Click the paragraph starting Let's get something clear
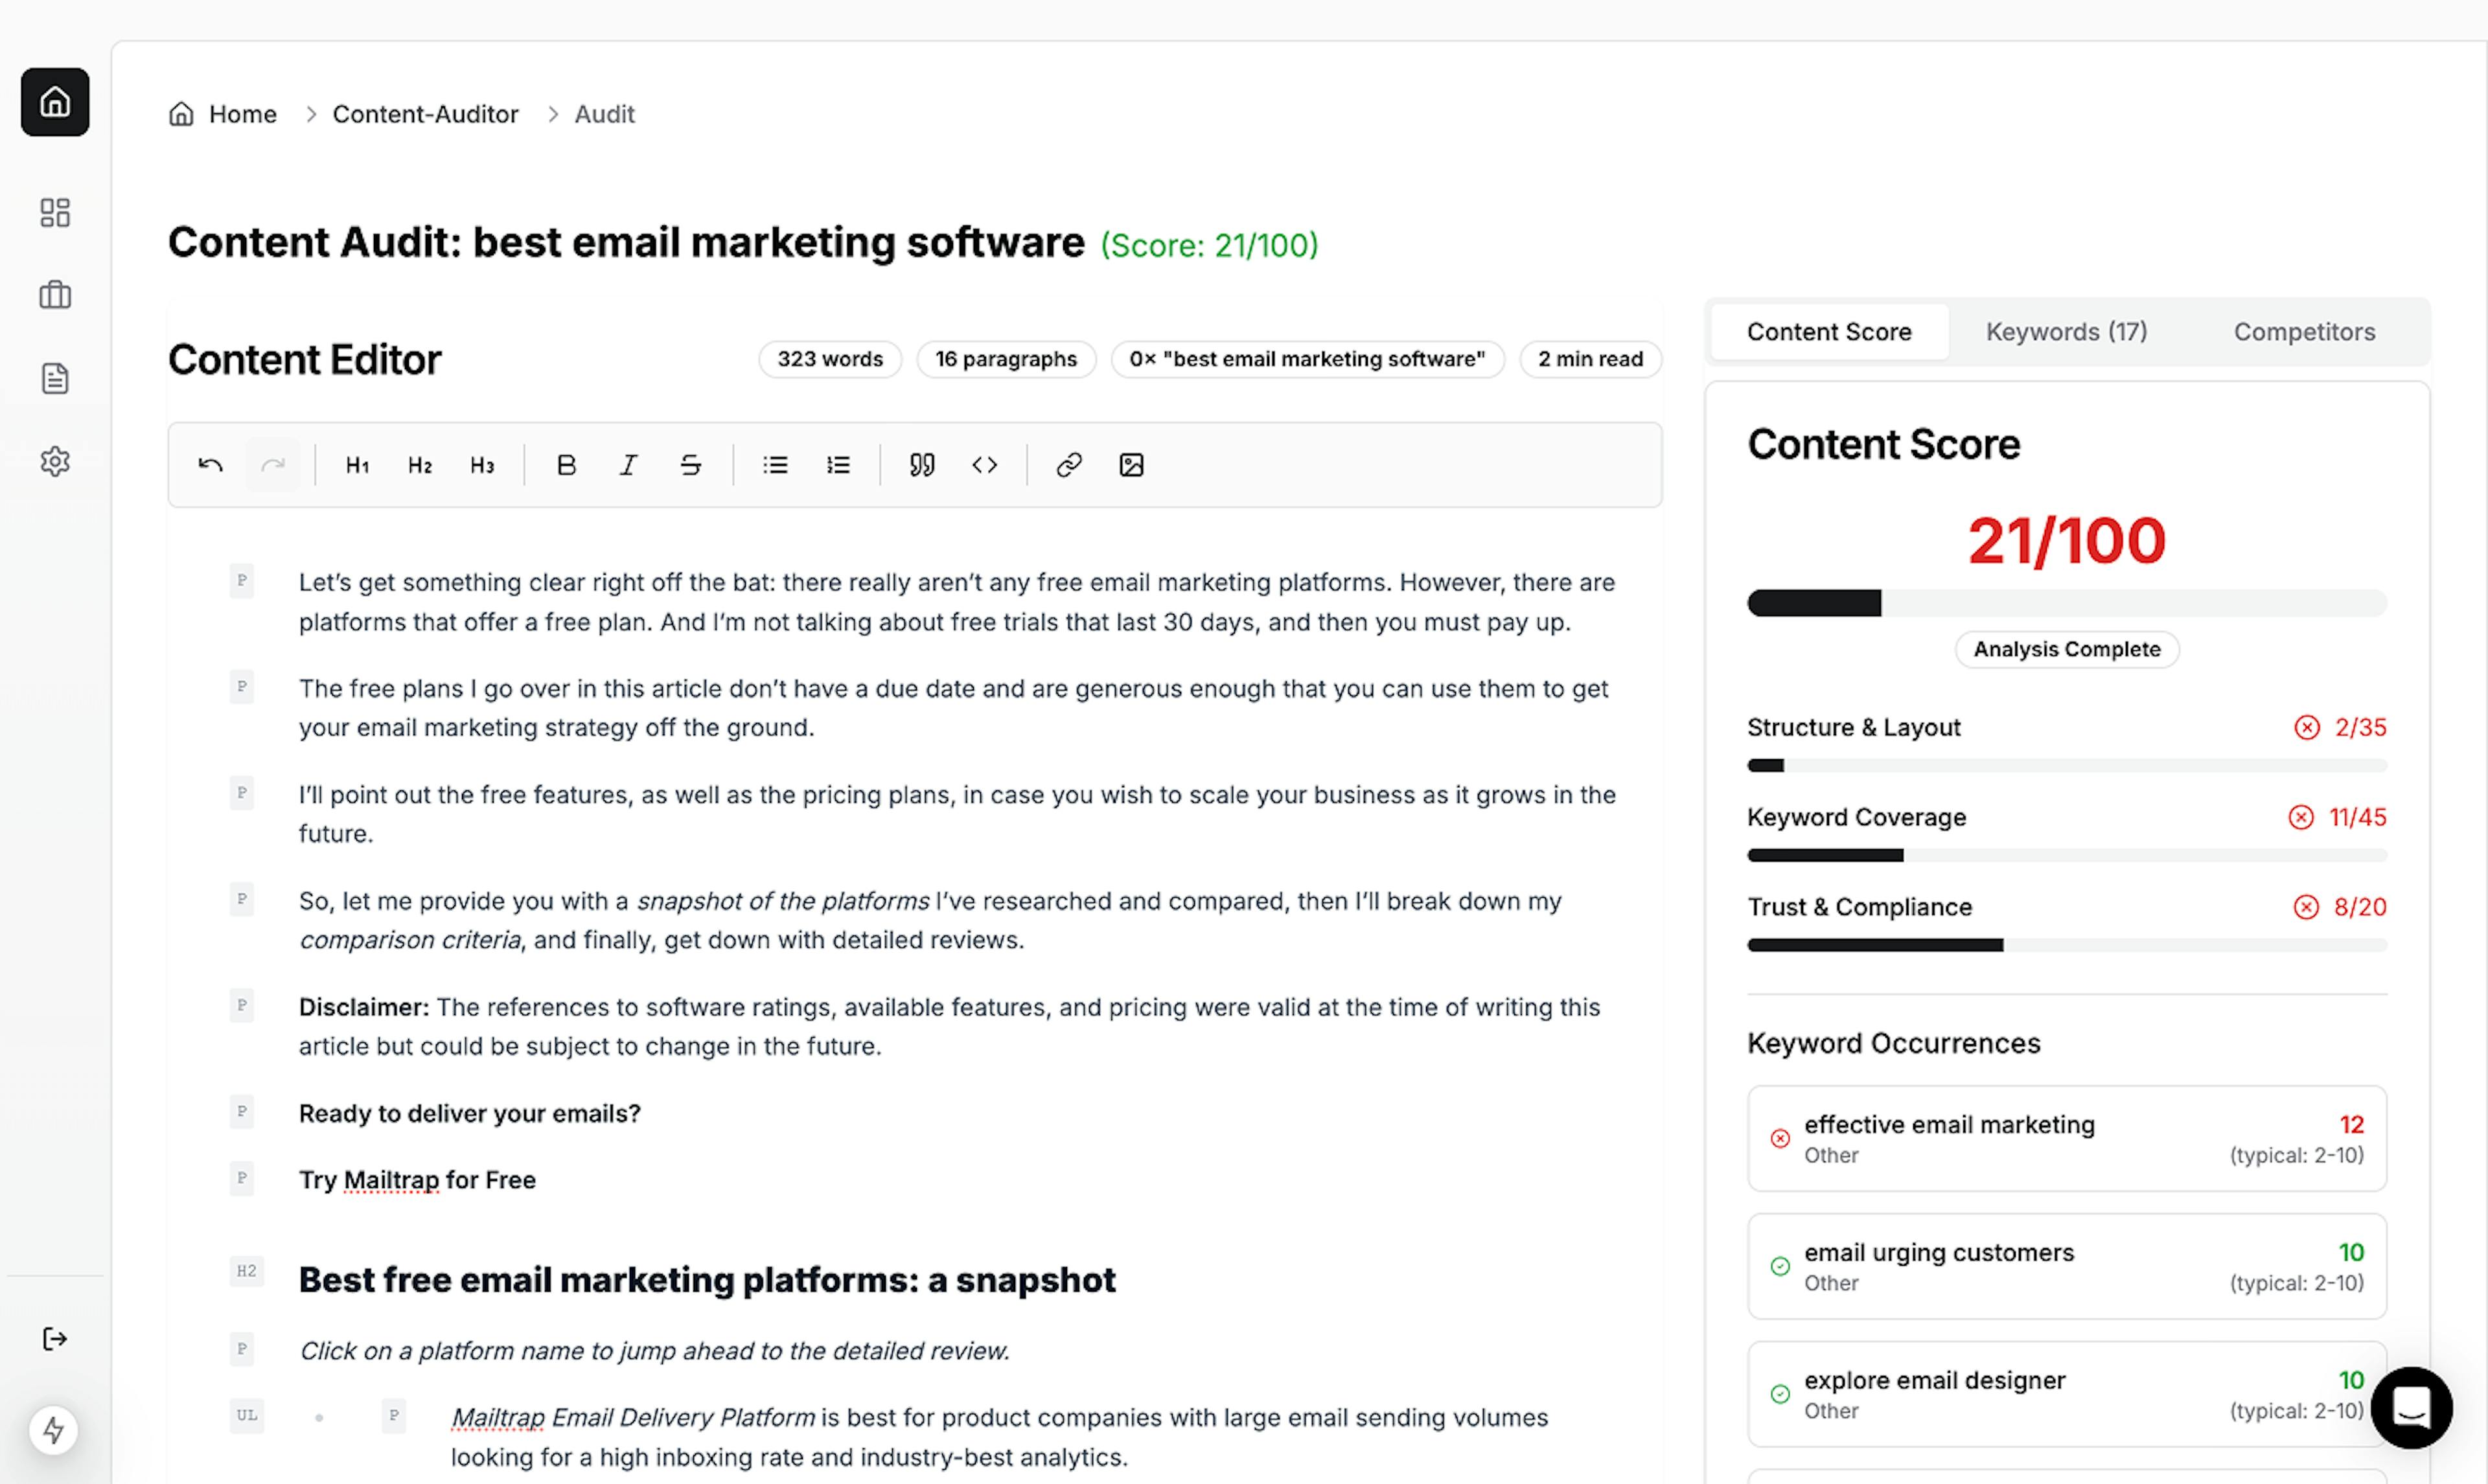 (x=957, y=602)
